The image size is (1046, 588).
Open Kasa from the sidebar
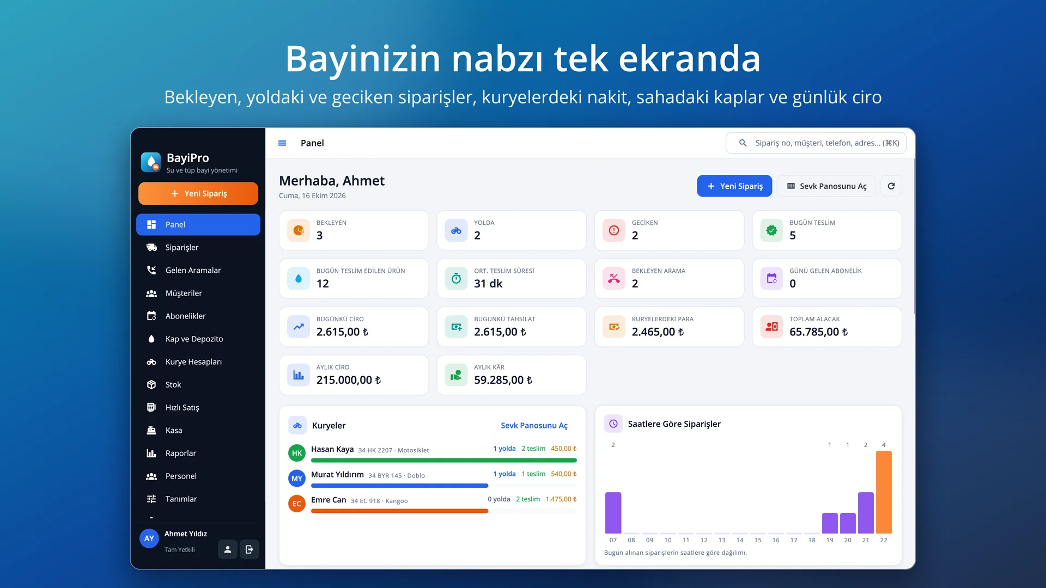point(198,431)
